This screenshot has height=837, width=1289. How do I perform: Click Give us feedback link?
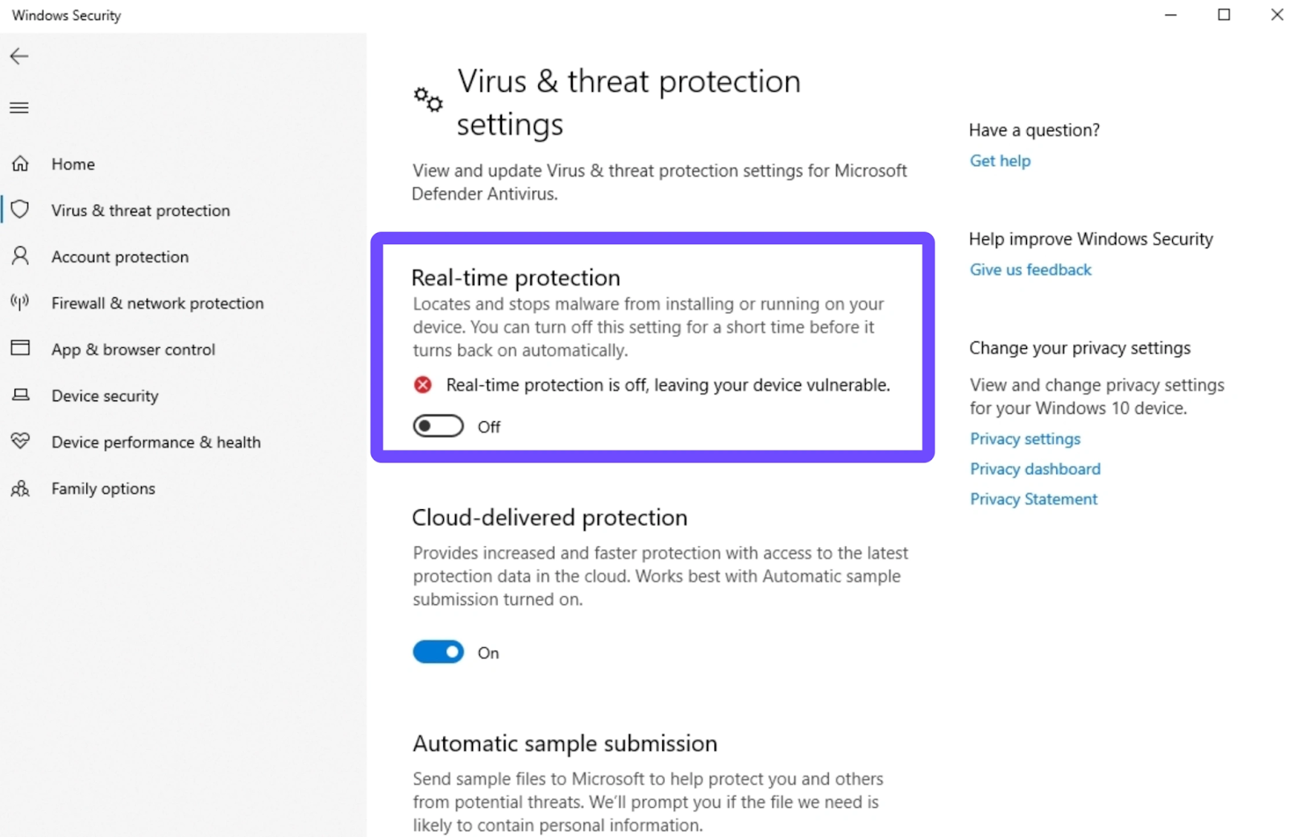1030,270
